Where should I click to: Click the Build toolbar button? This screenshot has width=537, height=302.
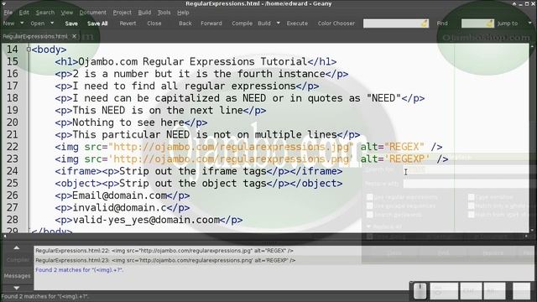coord(264,23)
